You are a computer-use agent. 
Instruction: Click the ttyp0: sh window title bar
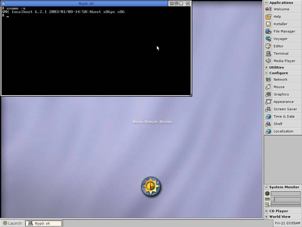86,4
